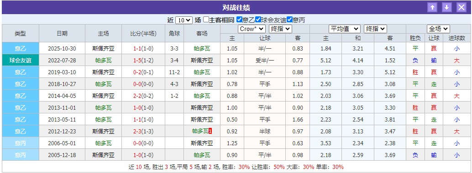472x173 pixels.
Task: Click handicap 半球 cell
Action: [x=265, y=131]
